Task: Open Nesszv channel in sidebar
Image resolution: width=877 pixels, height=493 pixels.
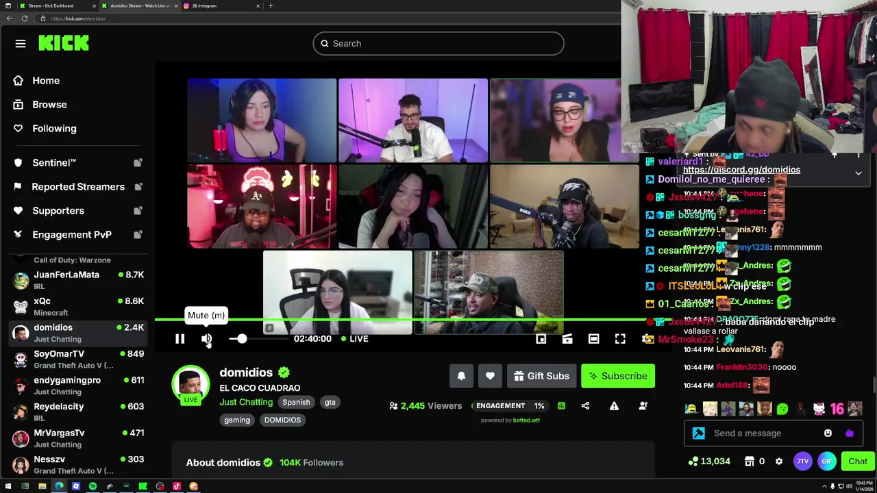Action: (77, 465)
